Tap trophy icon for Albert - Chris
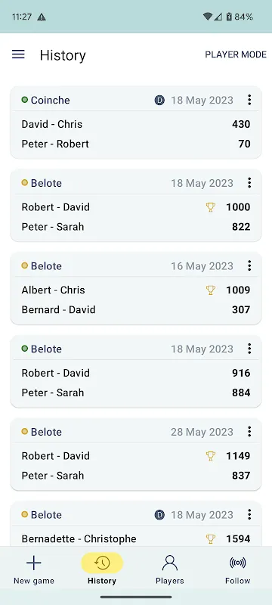The image size is (272, 605). click(210, 290)
